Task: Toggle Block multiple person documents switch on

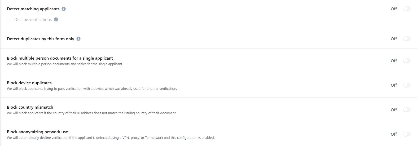Action: click(407, 61)
